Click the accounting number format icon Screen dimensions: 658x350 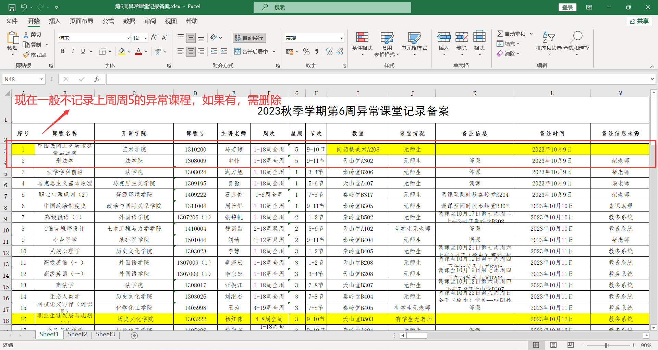290,51
